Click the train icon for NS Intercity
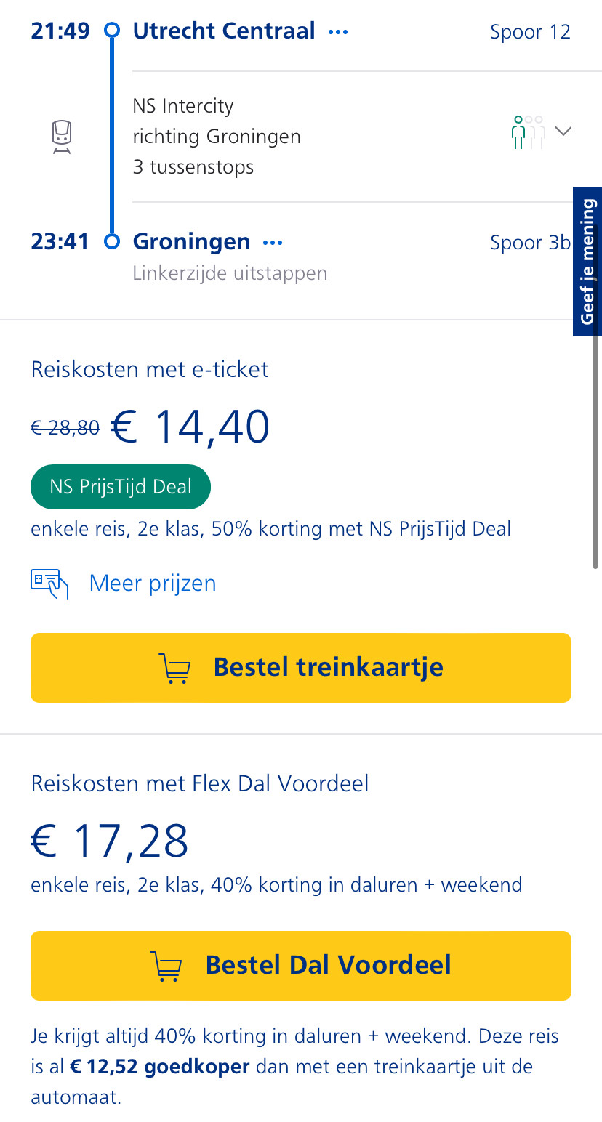This screenshot has height=1122, width=602. tap(62, 137)
